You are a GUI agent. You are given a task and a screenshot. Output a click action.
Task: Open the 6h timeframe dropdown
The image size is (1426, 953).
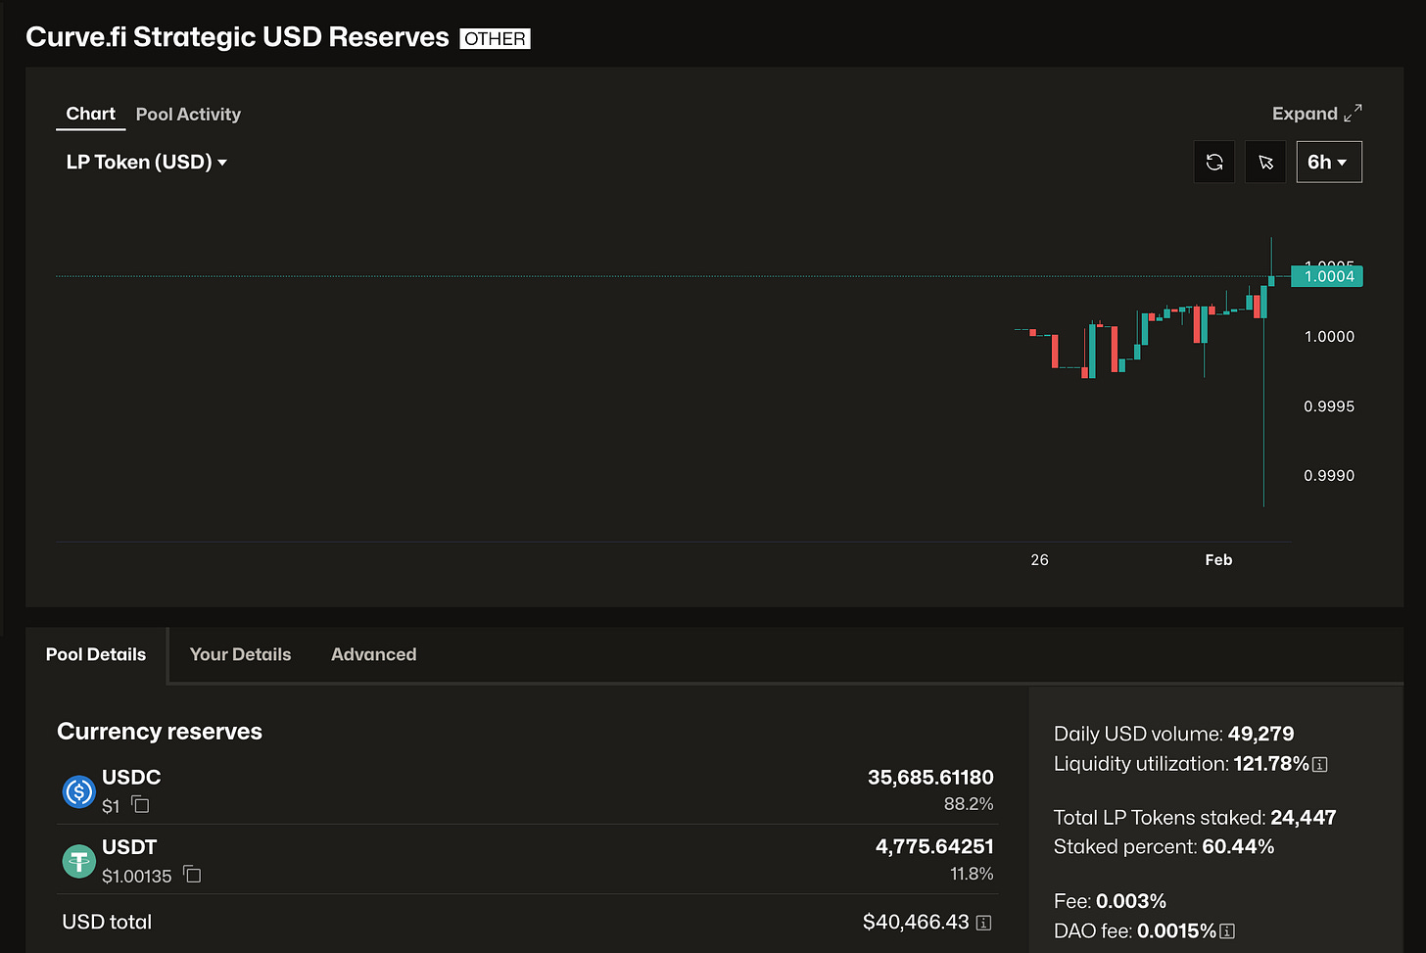tap(1329, 162)
